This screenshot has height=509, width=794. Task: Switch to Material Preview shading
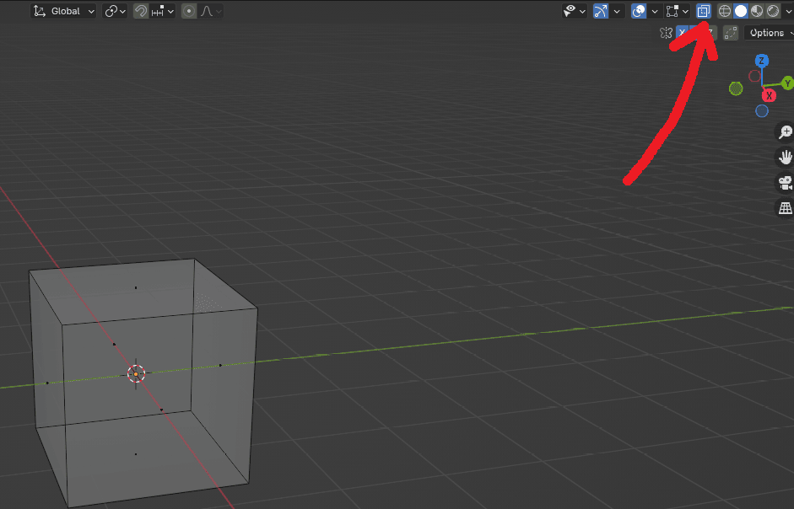point(757,11)
